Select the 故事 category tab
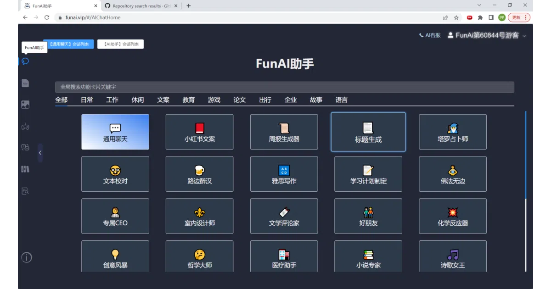The height and width of the screenshot is (289, 551). [x=316, y=100]
